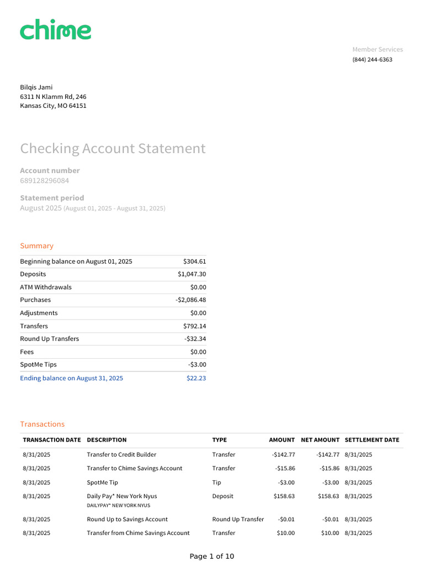Click the SpotMe Tips summary label
The height and width of the screenshot is (566, 424).
(38, 365)
